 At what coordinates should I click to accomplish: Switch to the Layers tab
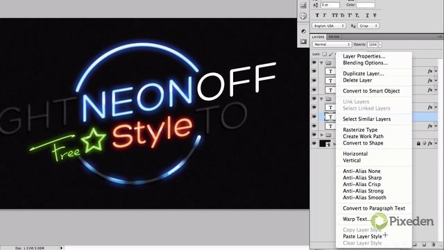(318, 37)
